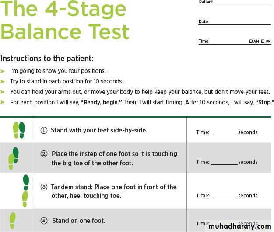The height and width of the screenshot is (232, 274).
Task: Click the single foot icon
Action: (13, 220)
